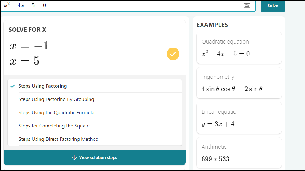Open the Quadratic equation example card

coord(239,48)
